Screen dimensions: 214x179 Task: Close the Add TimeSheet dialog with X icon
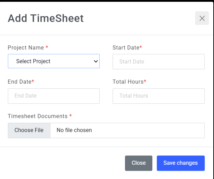[202, 18]
